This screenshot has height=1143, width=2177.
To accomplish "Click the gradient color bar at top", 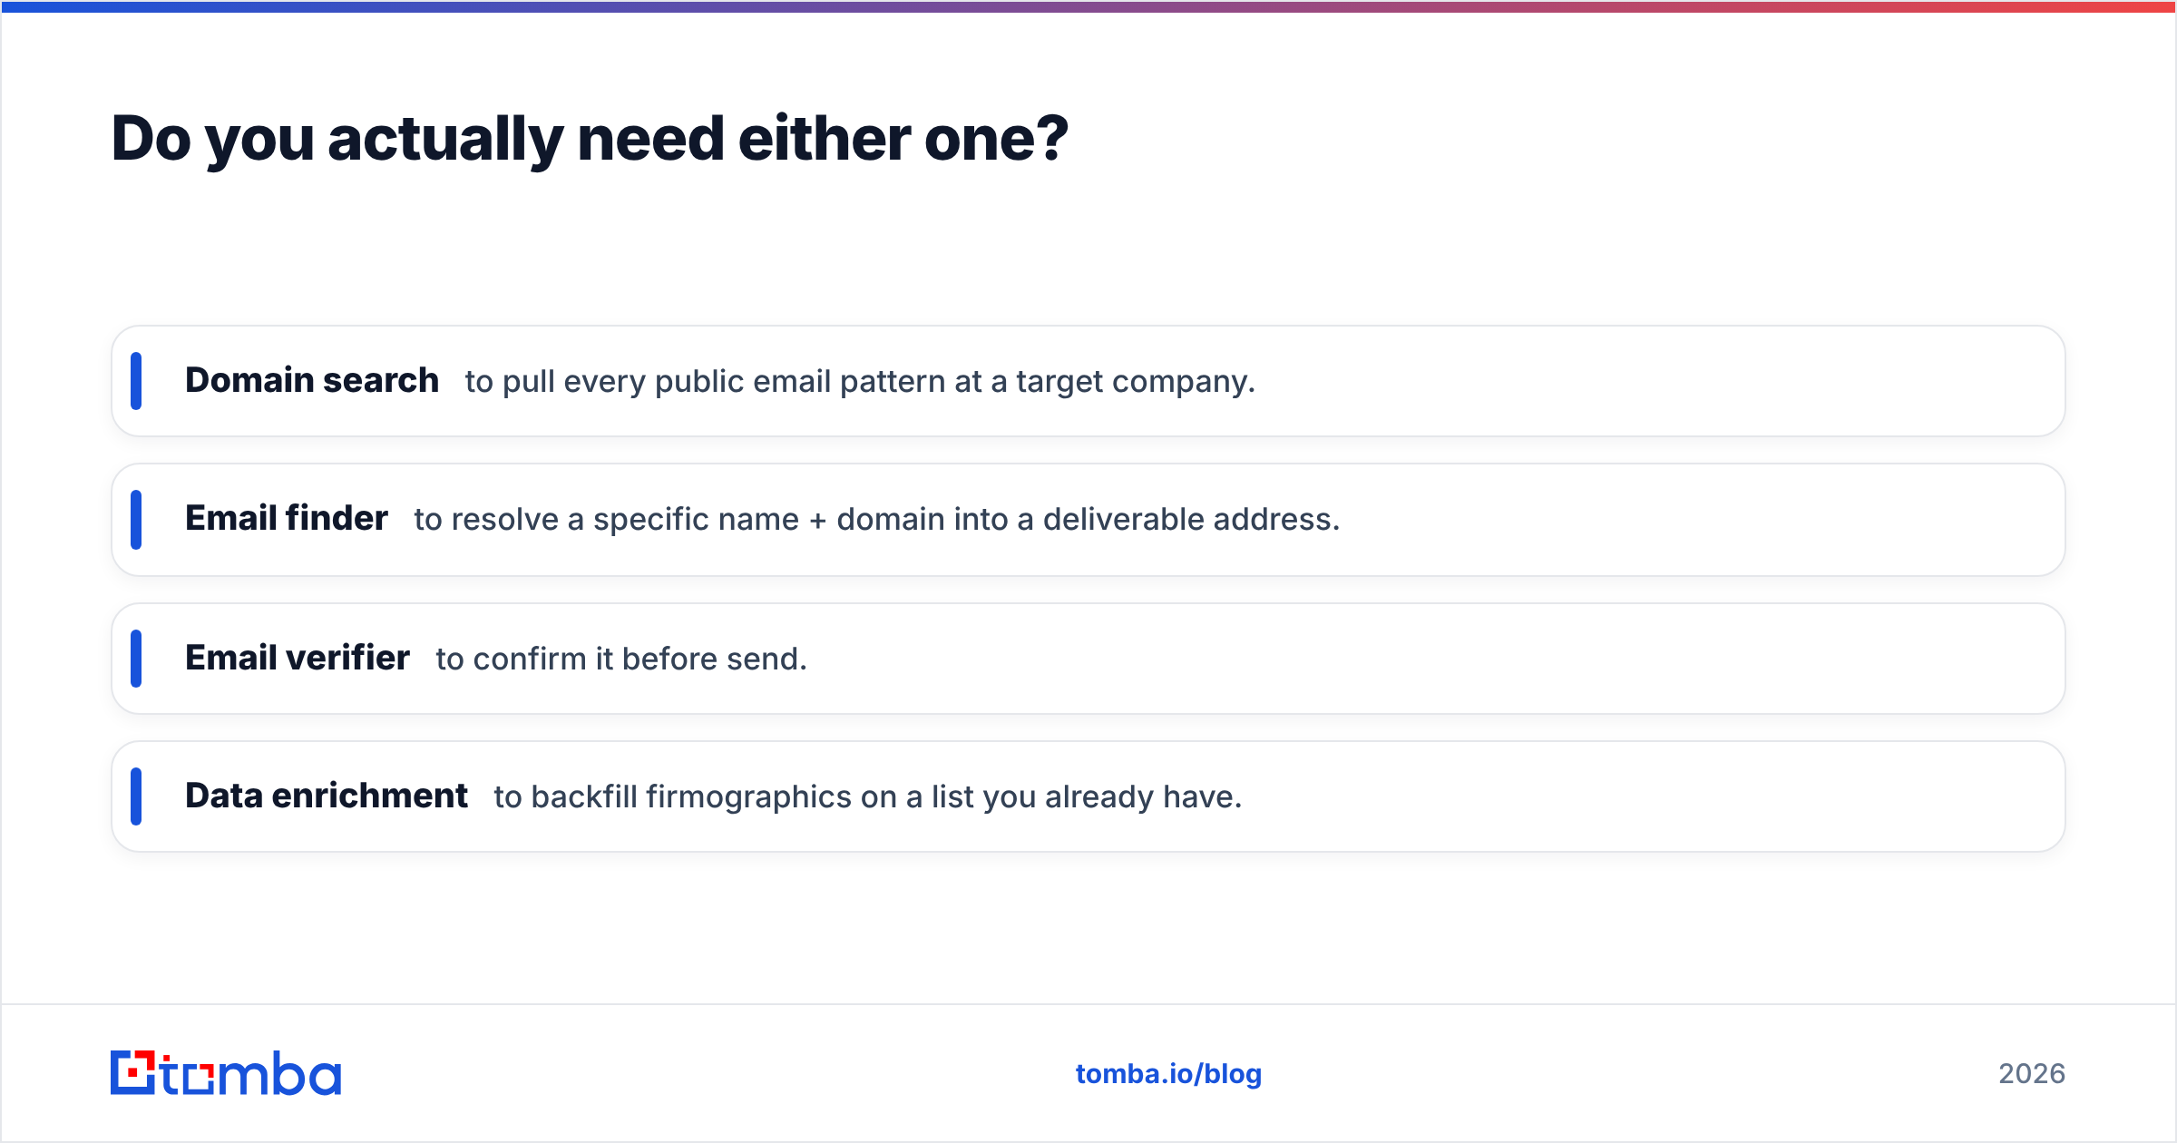I will [1088, 6].
